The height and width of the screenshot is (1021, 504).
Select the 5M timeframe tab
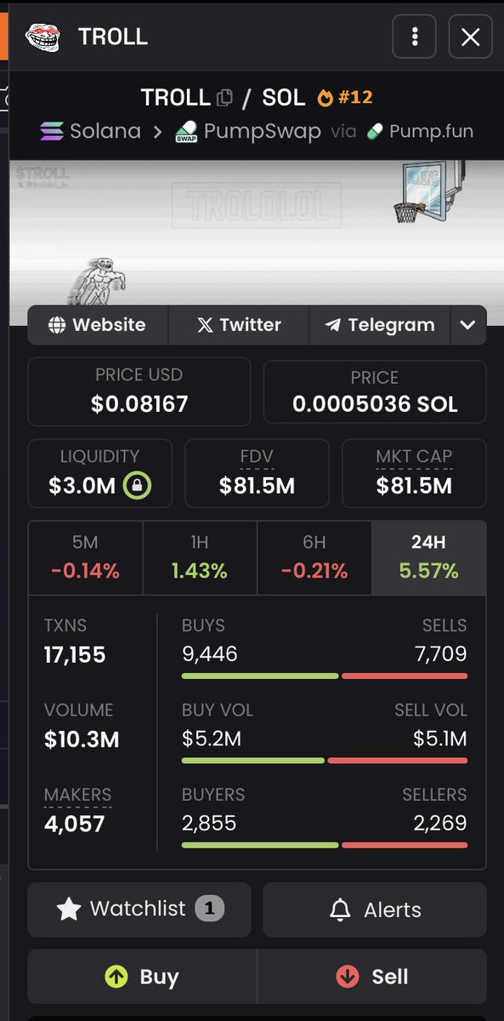click(x=85, y=558)
